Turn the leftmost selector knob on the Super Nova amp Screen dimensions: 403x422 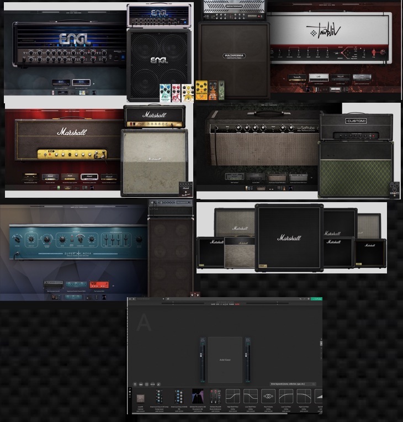[x=18, y=239]
